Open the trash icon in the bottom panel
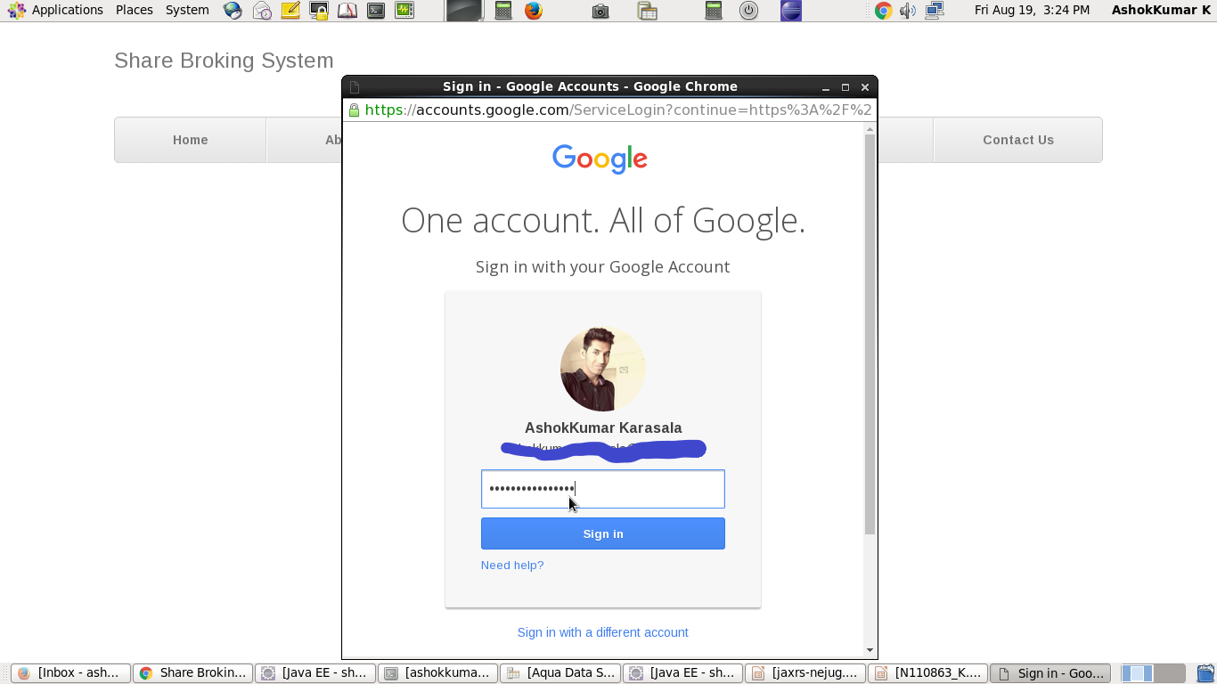Screen dimensions: 1217x684 [1205, 673]
